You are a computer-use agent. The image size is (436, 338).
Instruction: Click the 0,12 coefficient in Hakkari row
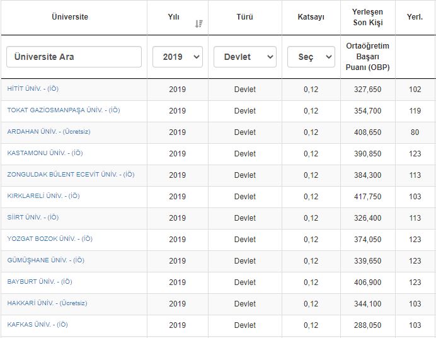(x=311, y=303)
